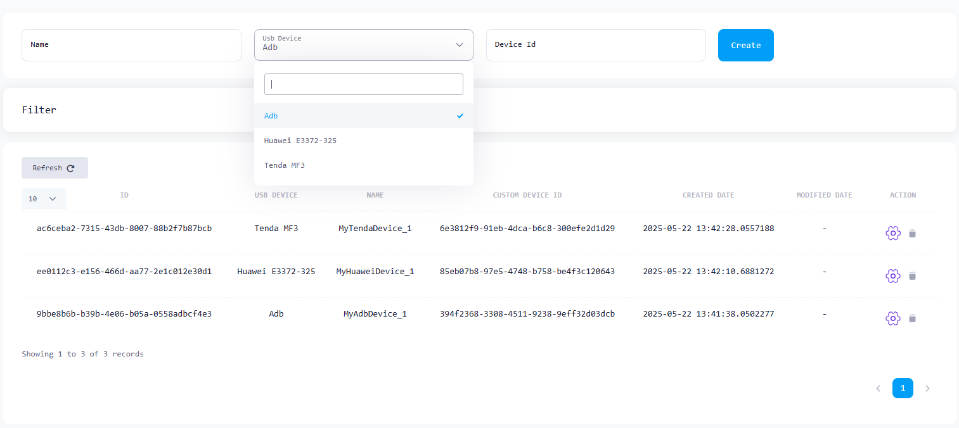Select page 1 in pagination
The image size is (959, 428).
coord(903,388)
